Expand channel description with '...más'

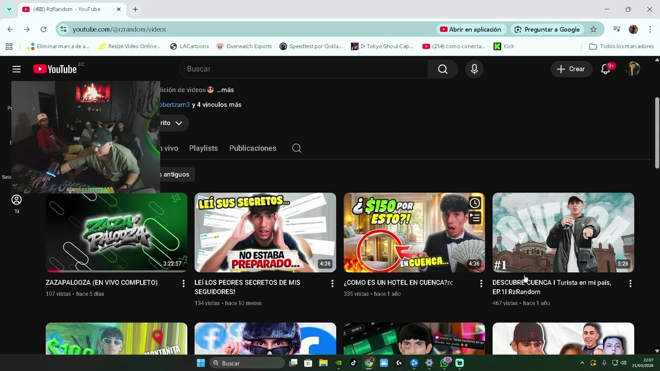pyautogui.click(x=225, y=90)
